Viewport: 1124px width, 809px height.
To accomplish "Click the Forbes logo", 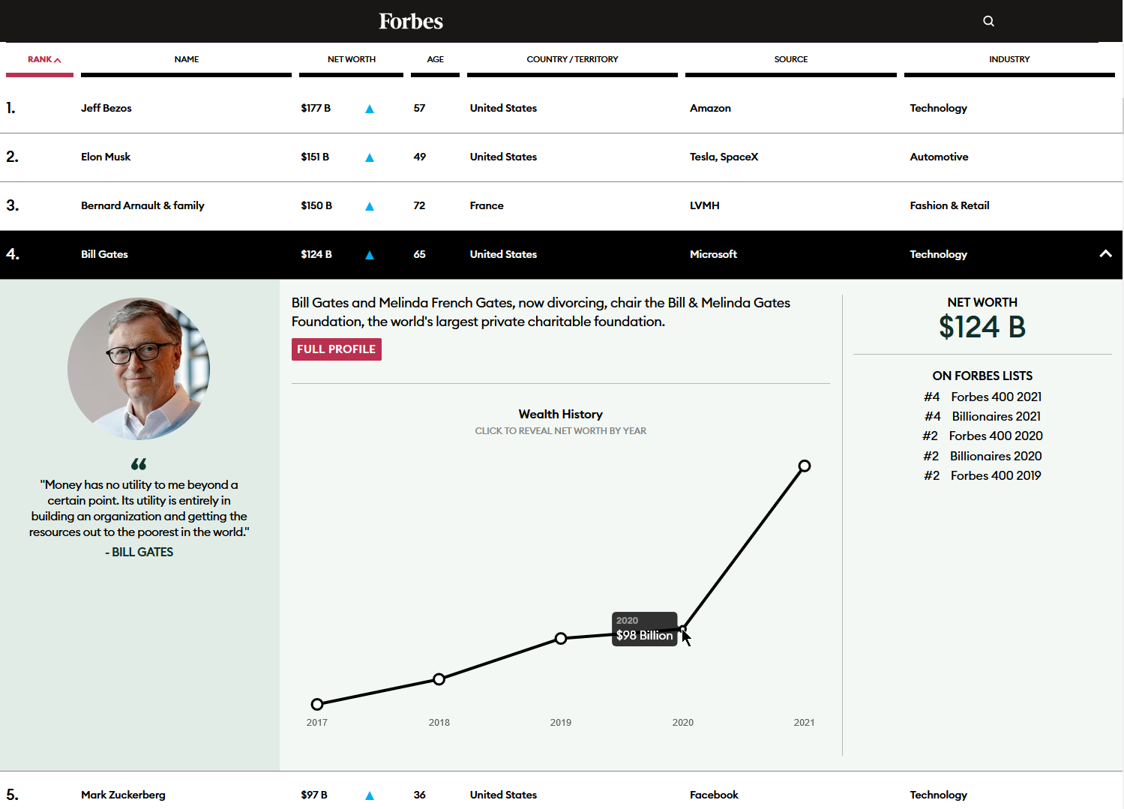I will (410, 21).
